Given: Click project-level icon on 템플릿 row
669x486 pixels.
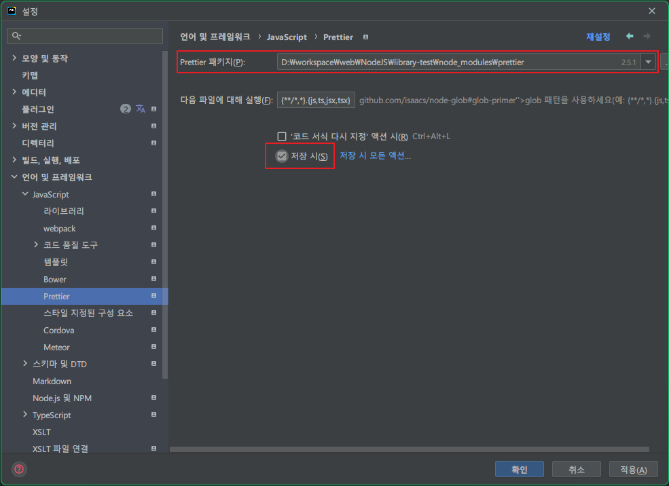Looking at the screenshot, I should (x=153, y=262).
